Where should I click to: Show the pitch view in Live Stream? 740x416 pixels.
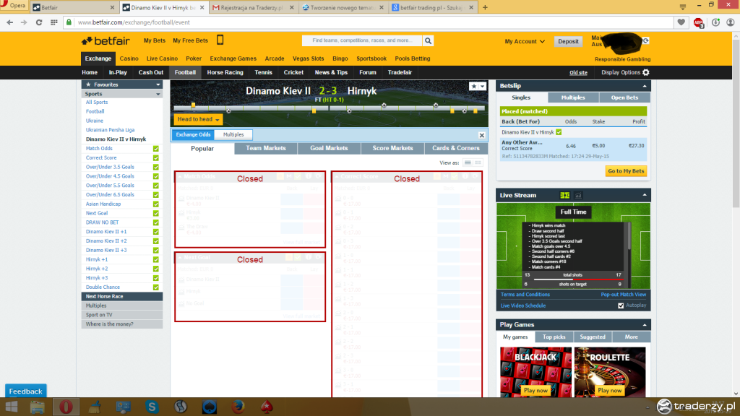(x=564, y=195)
